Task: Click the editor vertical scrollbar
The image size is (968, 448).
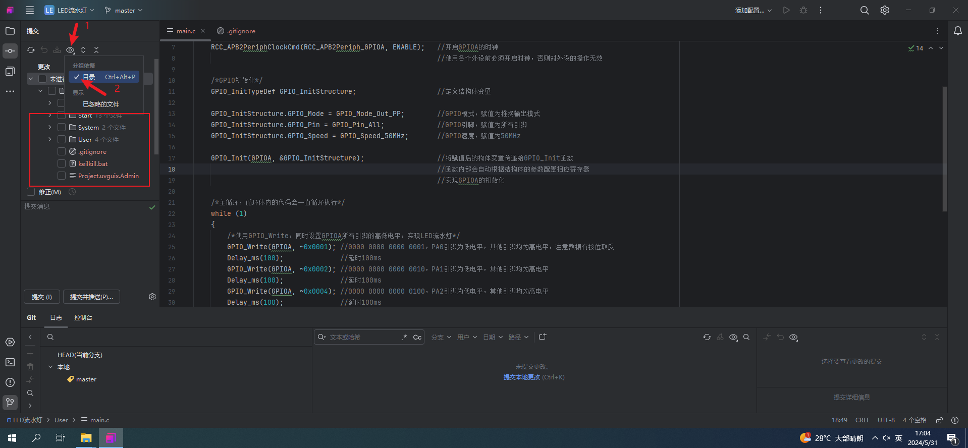Action: (944, 149)
